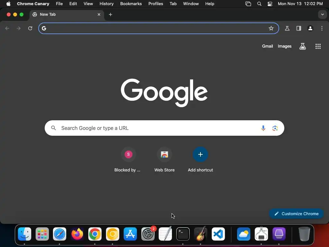This screenshot has height=247, width=329.
Task: Open the Tab menu
Action: pos(173,4)
